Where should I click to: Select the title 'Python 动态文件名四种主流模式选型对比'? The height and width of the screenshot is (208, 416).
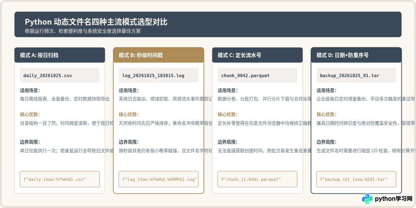coord(96,22)
